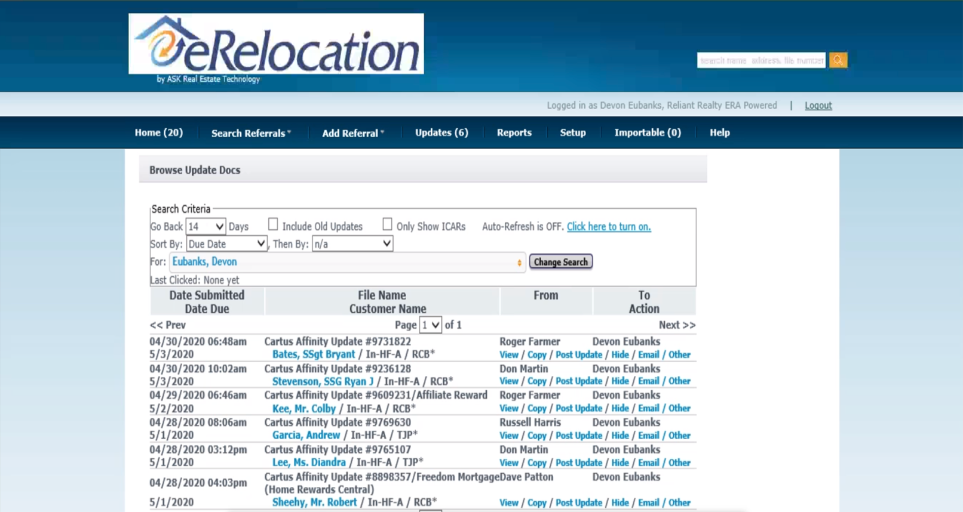
Task: Select the page number dropdown
Action: (x=430, y=325)
